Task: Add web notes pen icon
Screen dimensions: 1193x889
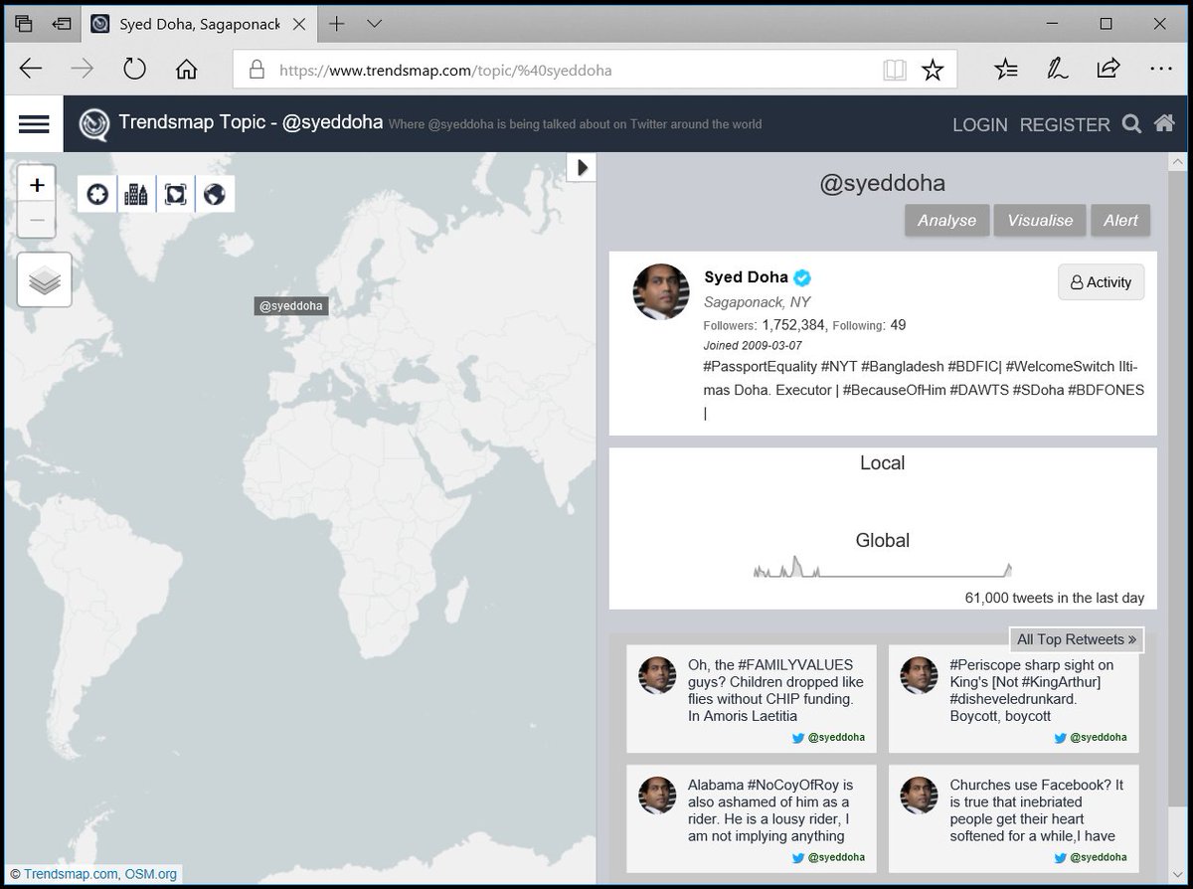Action: [1057, 69]
